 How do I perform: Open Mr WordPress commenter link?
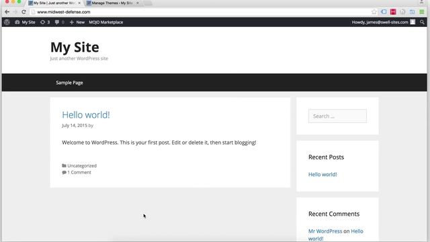(325, 231)
